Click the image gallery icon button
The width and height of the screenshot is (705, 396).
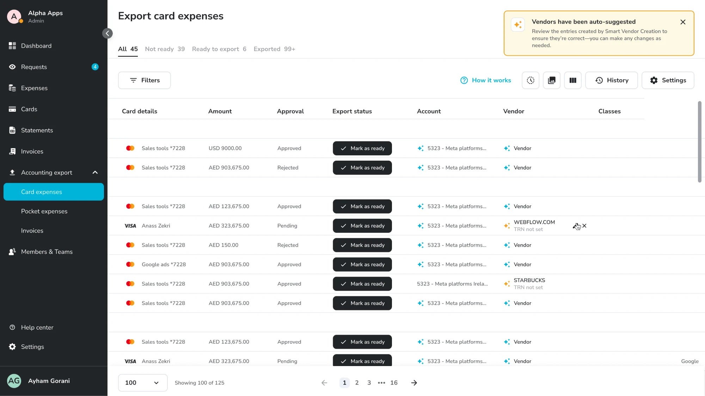pyautogui.click(x=552, y=80)
